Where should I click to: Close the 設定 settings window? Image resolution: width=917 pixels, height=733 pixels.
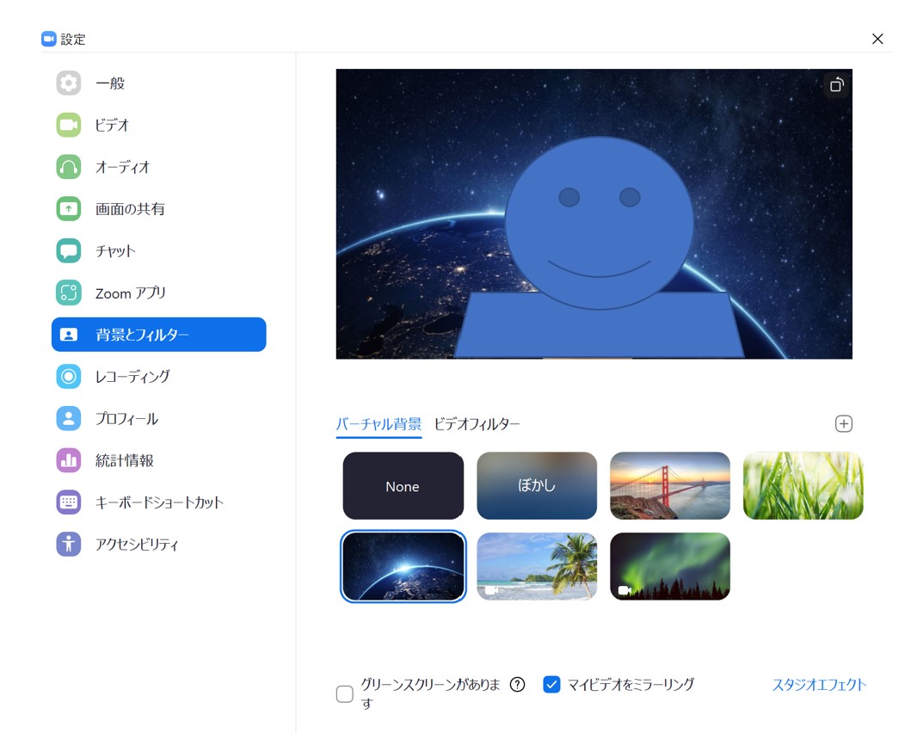click(x=877, y=39)
